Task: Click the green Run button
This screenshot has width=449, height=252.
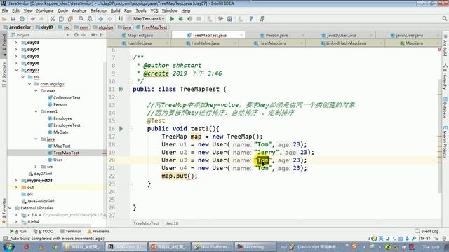Action: pyautogui.click(x=172, y=19)
